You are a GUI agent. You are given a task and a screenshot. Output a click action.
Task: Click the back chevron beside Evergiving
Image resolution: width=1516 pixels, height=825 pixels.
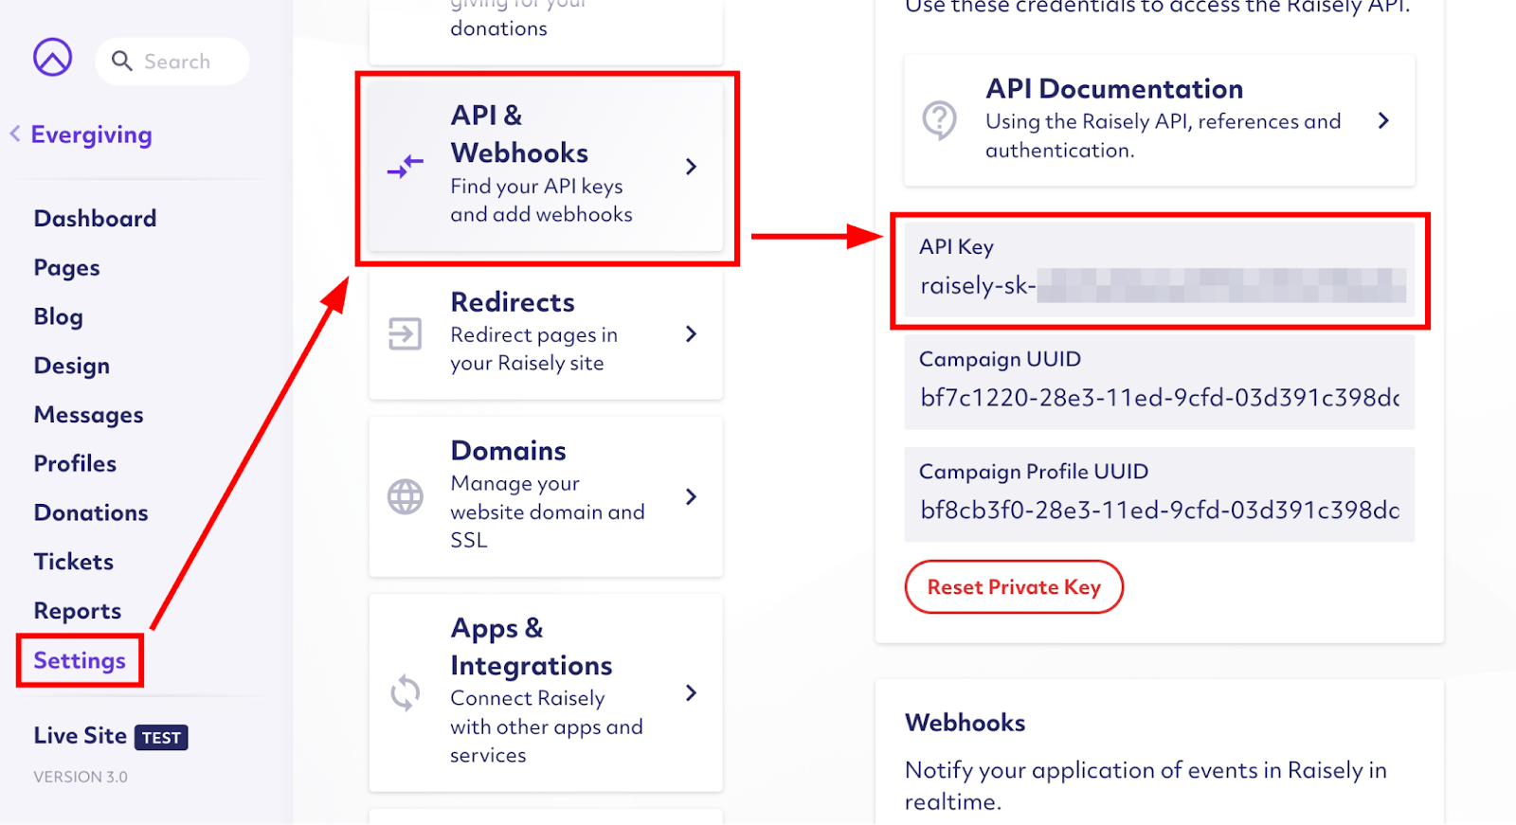(15, 135)
